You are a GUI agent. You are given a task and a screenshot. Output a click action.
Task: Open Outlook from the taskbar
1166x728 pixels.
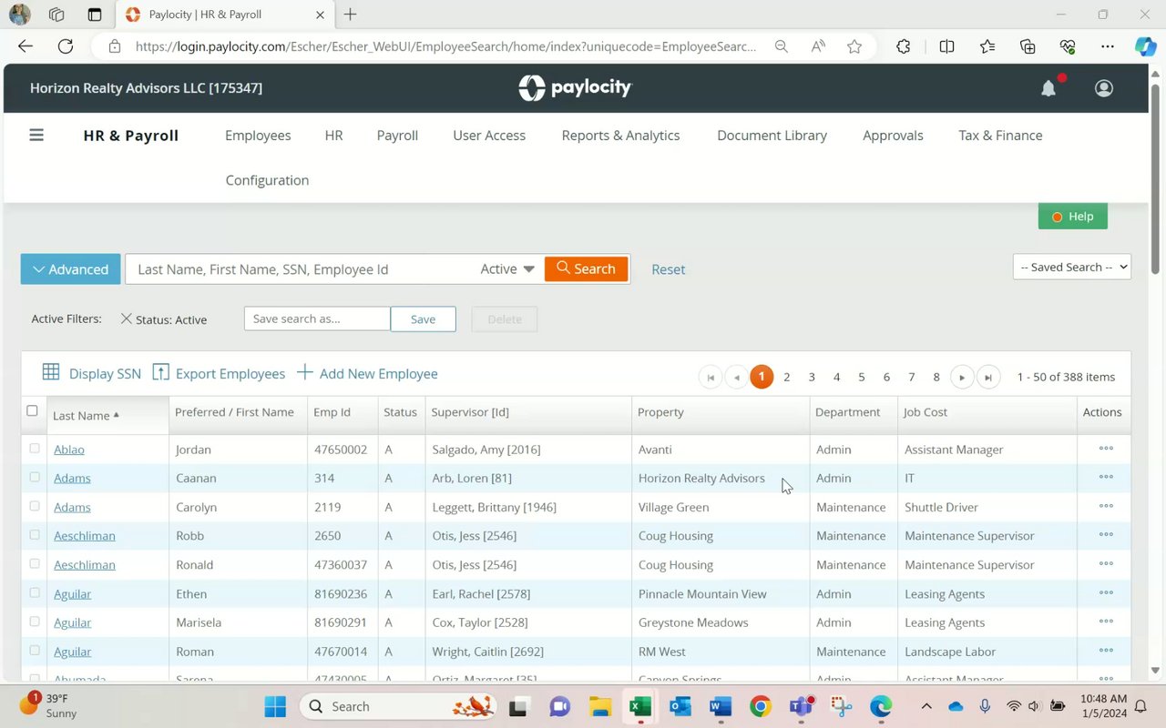click(x=680, y=706)
